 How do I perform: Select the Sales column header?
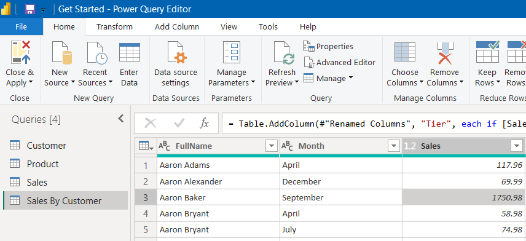tap(463, 146)
